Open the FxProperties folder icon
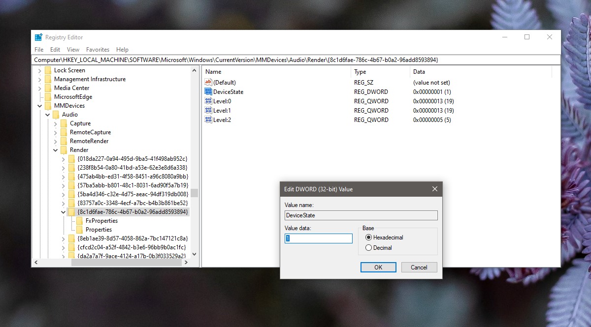591x327 pixels. [x=79, y=221]
